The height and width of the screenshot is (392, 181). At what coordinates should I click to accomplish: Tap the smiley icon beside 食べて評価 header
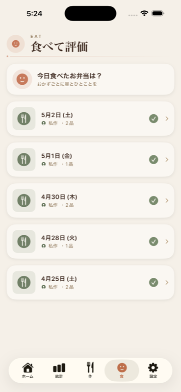16,44
